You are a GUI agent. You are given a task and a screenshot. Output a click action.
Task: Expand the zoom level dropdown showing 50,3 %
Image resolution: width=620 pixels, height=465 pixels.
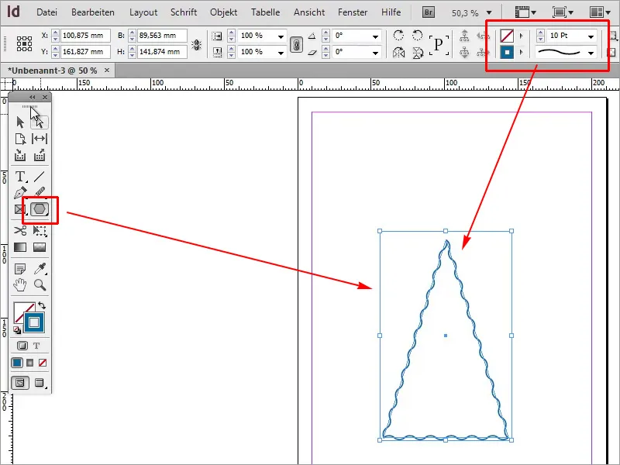488,12
